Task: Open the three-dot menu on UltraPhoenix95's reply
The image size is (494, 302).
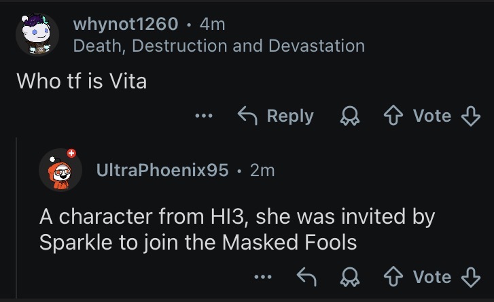Action: (263, 277)
